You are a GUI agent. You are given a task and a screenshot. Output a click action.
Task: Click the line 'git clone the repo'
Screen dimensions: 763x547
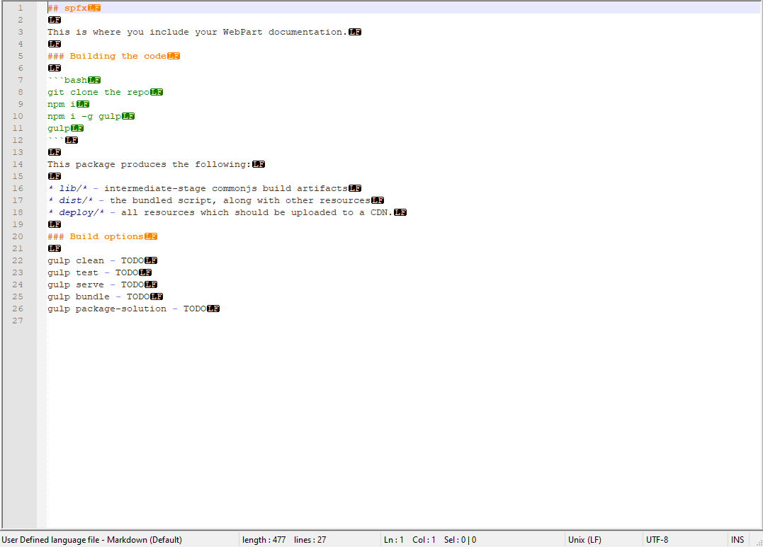[x=98, y=93]
